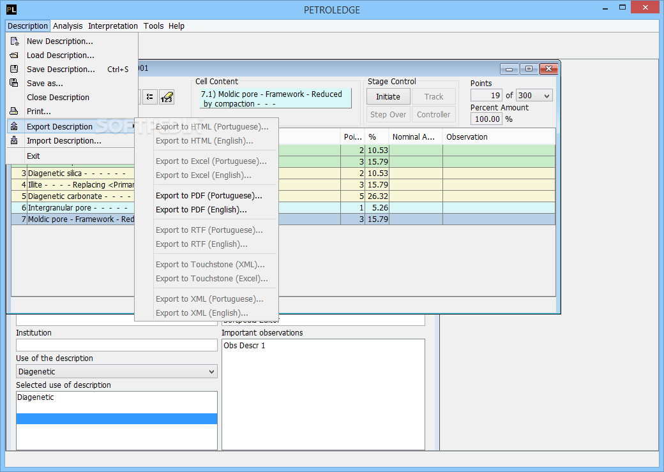
Task: Open the Use of the description dropdown
Action: [x=116, y=371]
